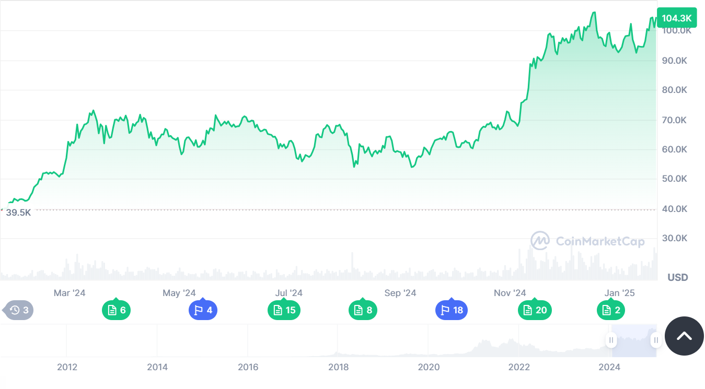The image size is (705, 389).
Task: Click the gray history marker labeled 3
Action: point(19,310)
